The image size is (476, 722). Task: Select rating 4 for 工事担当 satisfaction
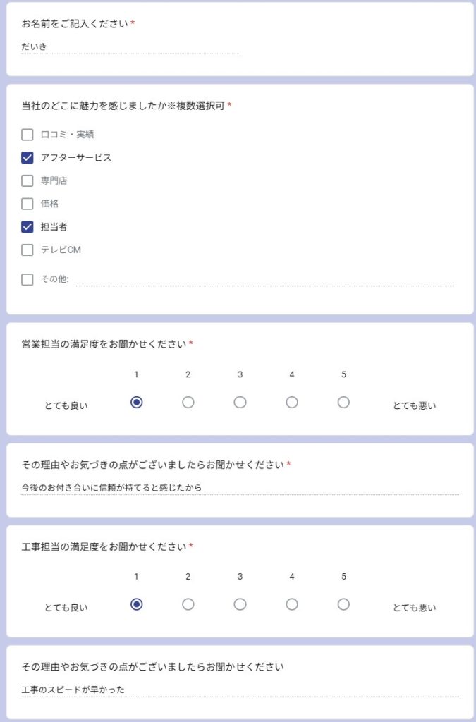[x=292, y=604]
